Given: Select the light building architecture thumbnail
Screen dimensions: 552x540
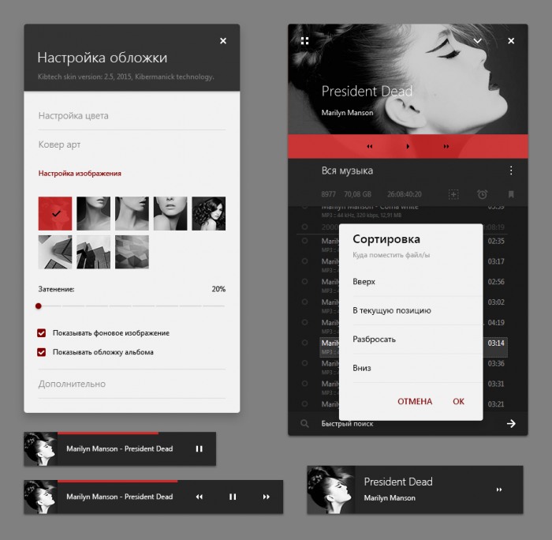Looking at the screenshot, I should pos(55,252).
